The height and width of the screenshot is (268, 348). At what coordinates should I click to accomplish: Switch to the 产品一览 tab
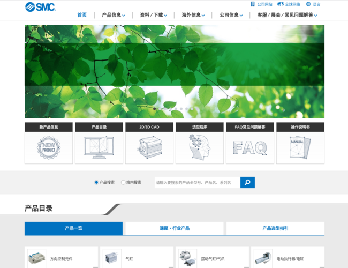(x=73, y=228)
